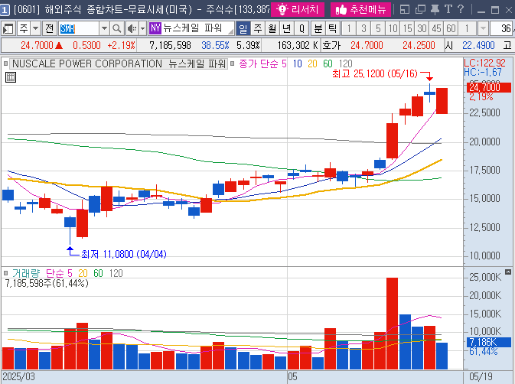Toggle the left panel icon in toolbar
This screenshot has width=515, height=384.
(8, 29)
